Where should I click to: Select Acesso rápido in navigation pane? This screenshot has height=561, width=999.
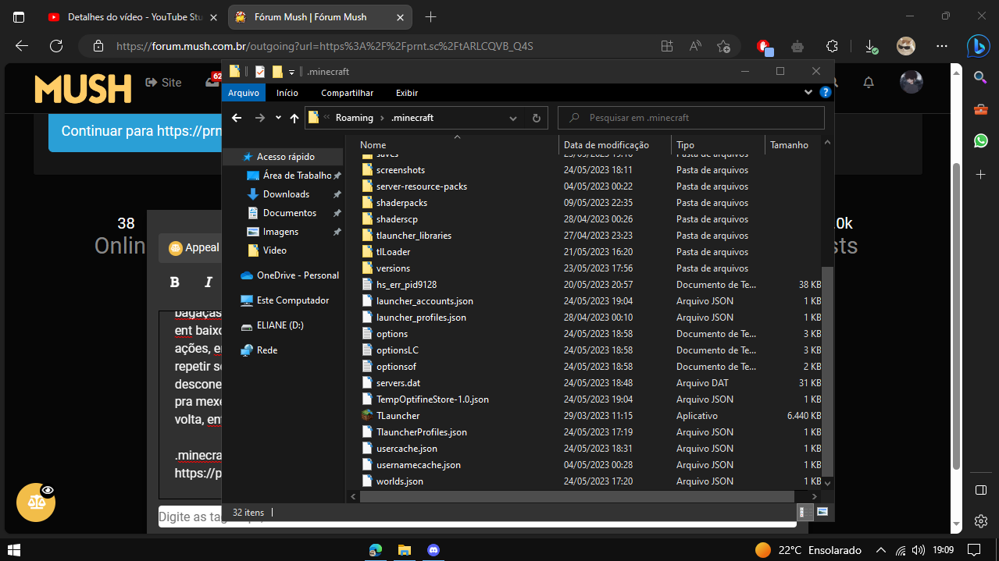point(284,157)
